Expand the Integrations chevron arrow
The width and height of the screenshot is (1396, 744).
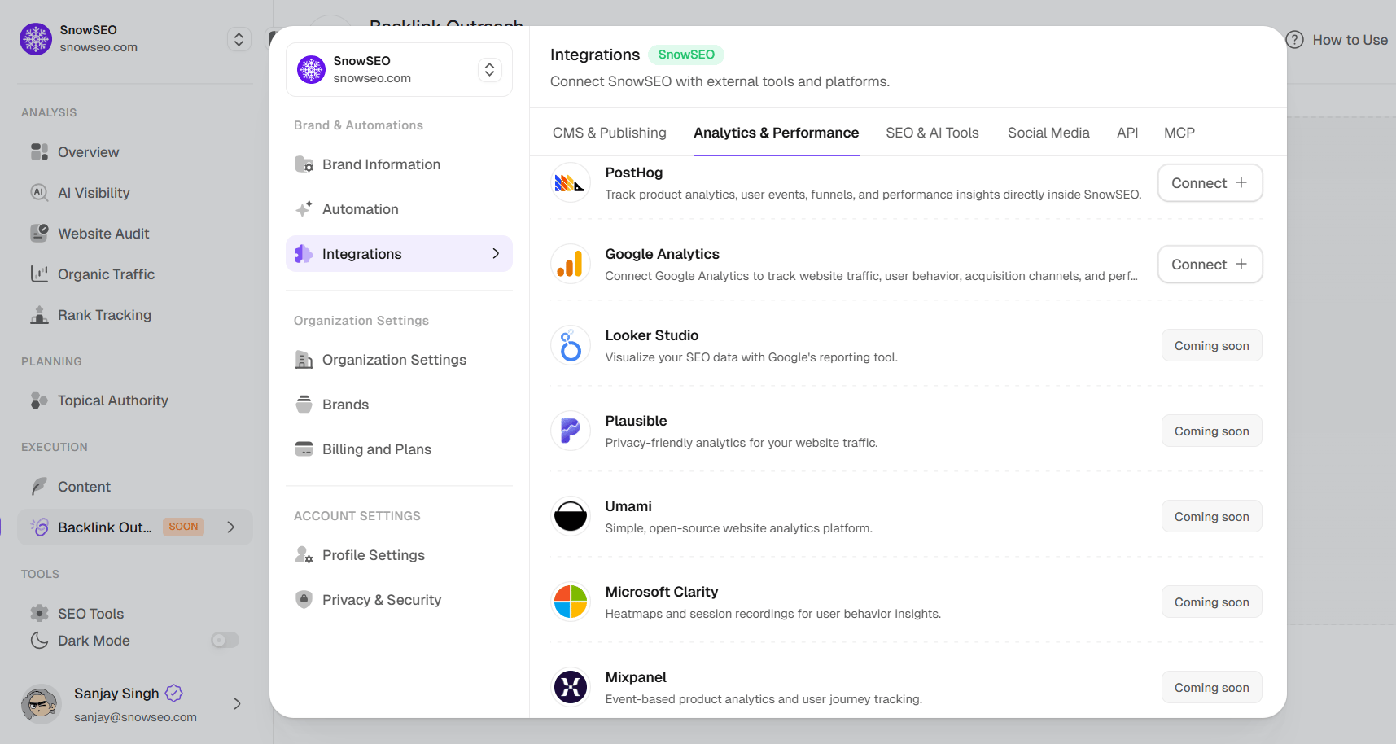[x=496, y=254]
